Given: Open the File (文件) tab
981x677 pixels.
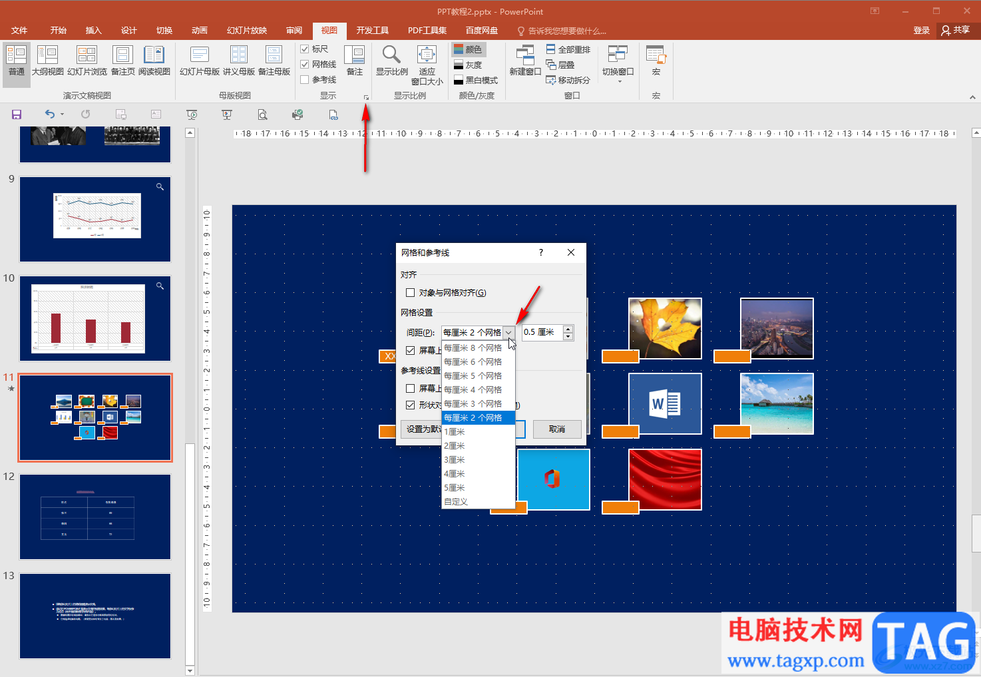Looking at the screenshot, I should pyautogui.click(x=19, y=31).
